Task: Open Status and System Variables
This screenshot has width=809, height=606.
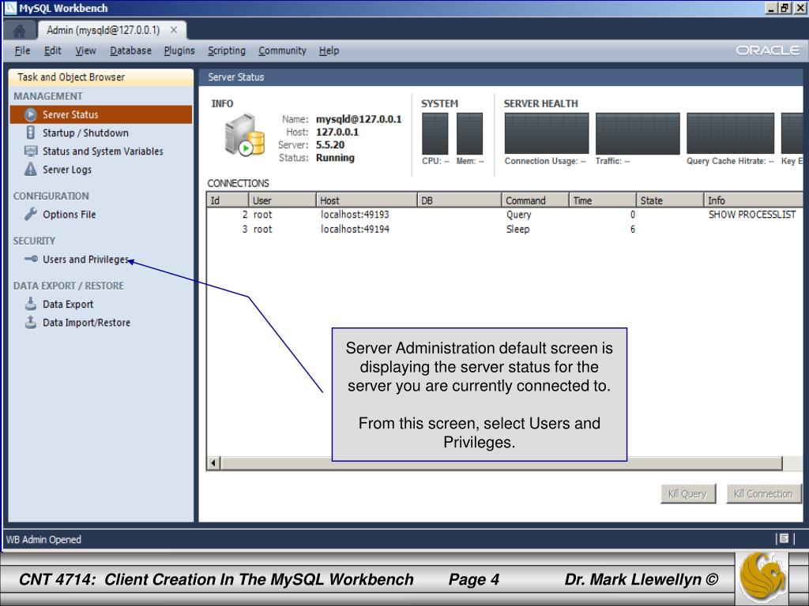Action: click(x=103, y=151)
